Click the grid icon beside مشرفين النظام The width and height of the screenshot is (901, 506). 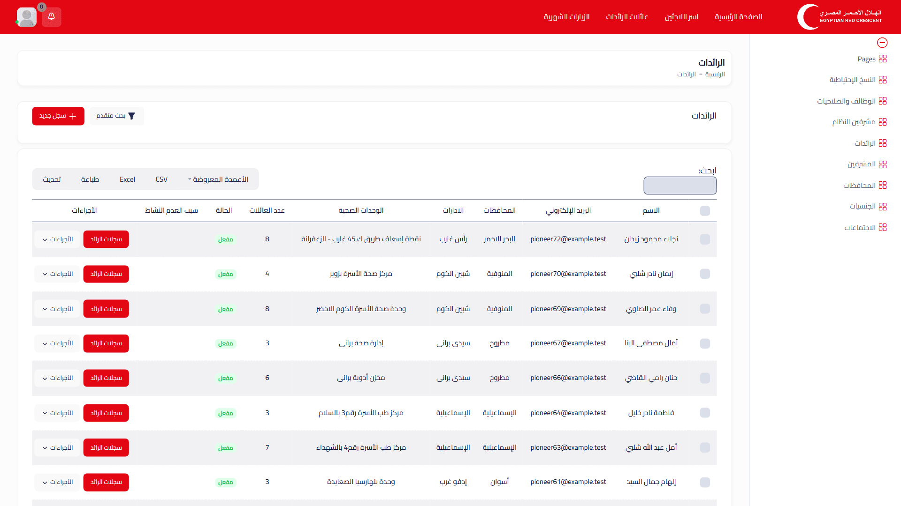(883, 122)
